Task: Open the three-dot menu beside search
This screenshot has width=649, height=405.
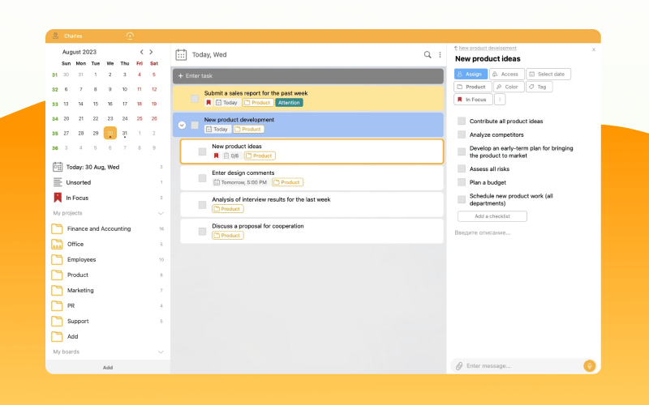Action: pos(440,54)
